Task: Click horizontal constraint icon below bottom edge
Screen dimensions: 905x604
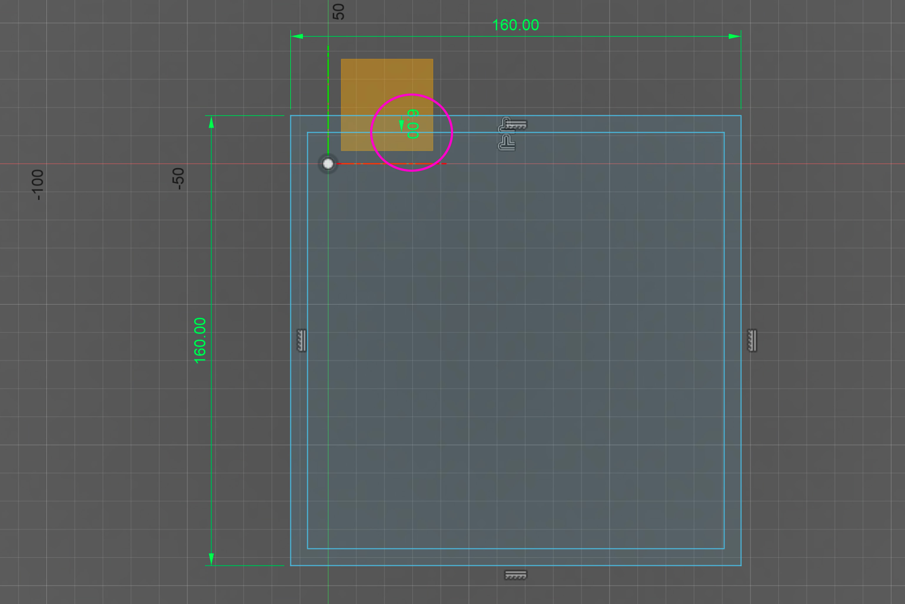Action: pos(515,575)
